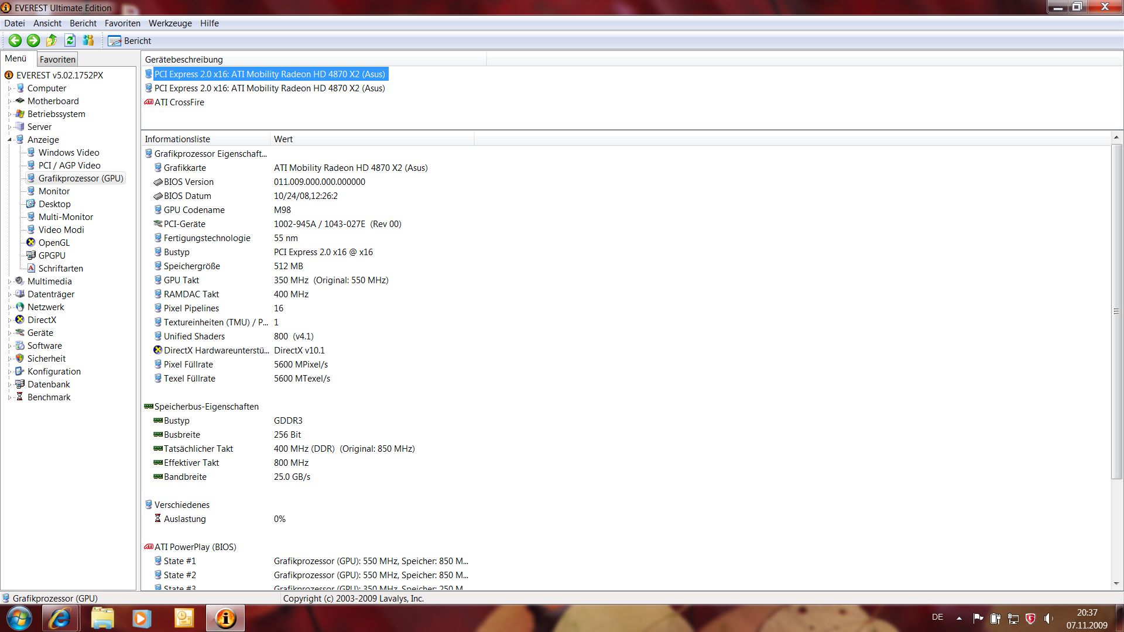Click scrollbar up arrow in info list
1124x632 pixels.
[1116, 138]
